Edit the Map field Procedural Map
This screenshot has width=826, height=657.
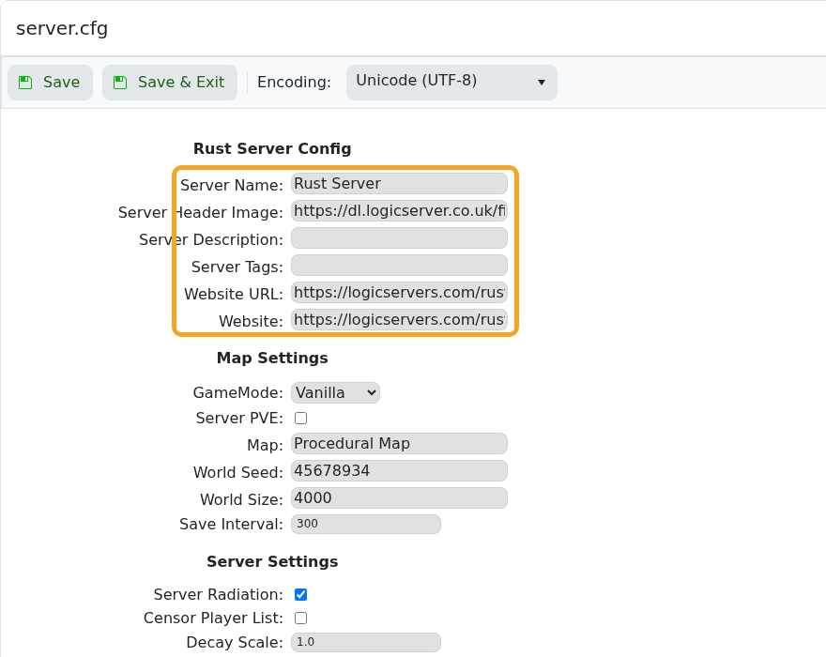pos(399,444)
